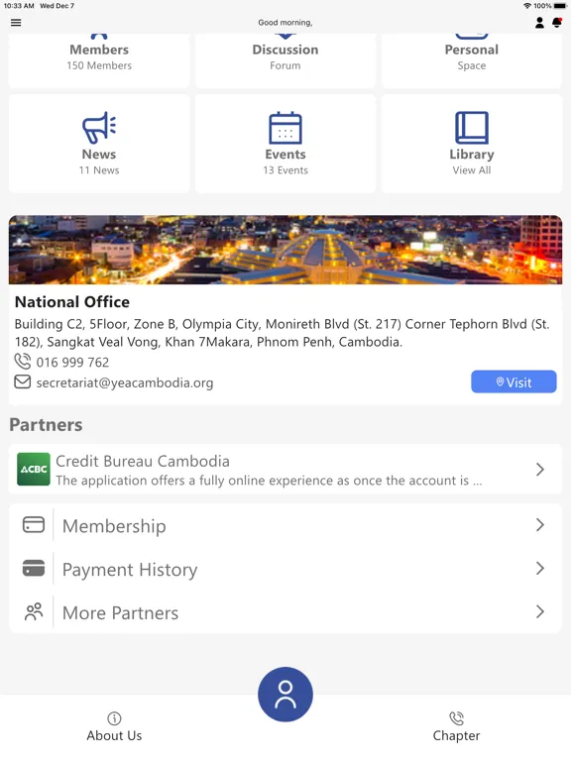Tap the 'The application offers' description text

pos(269,481)
